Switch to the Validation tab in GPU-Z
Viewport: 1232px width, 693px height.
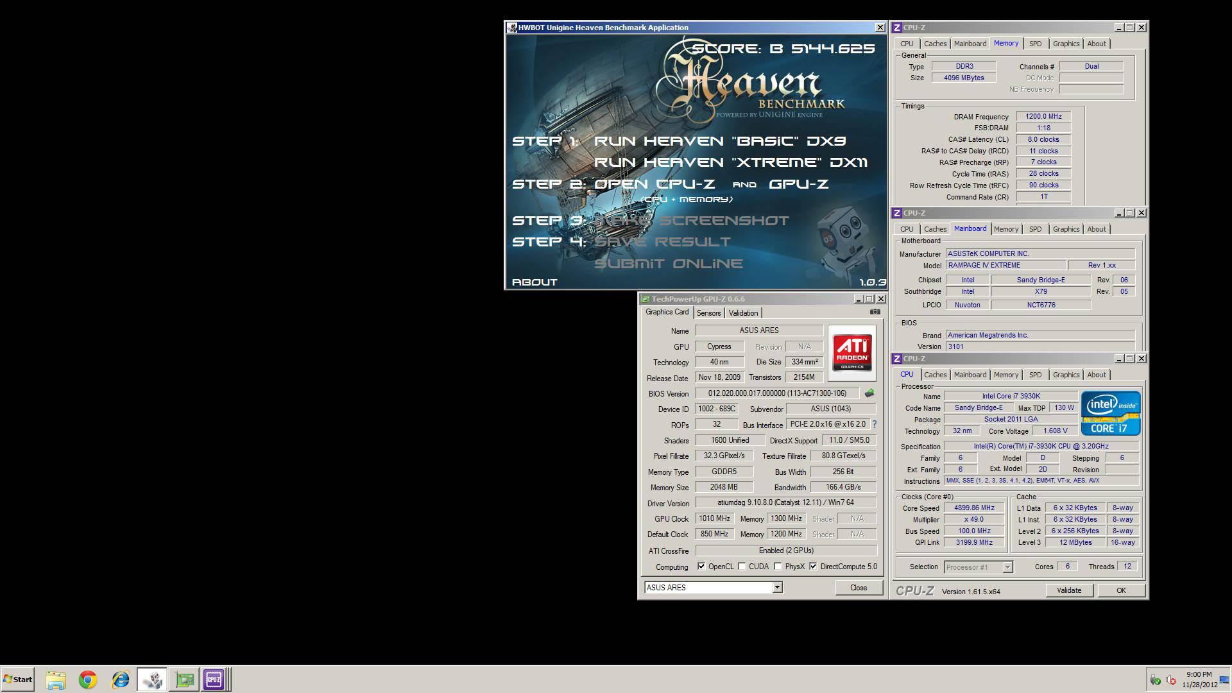tap(743, 313)
